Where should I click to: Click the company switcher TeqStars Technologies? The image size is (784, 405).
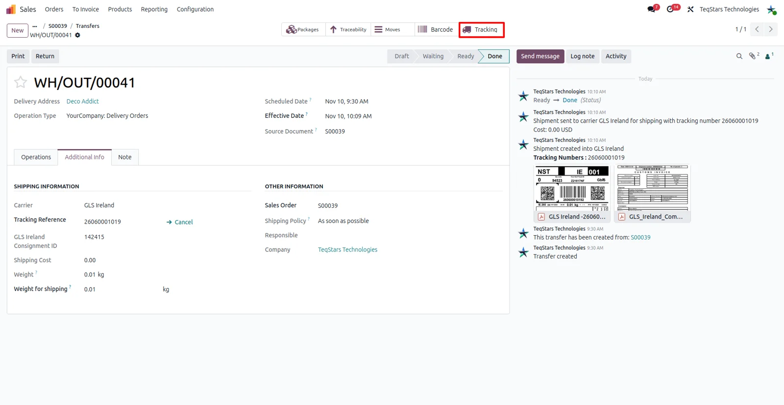(x=729, y=9)
